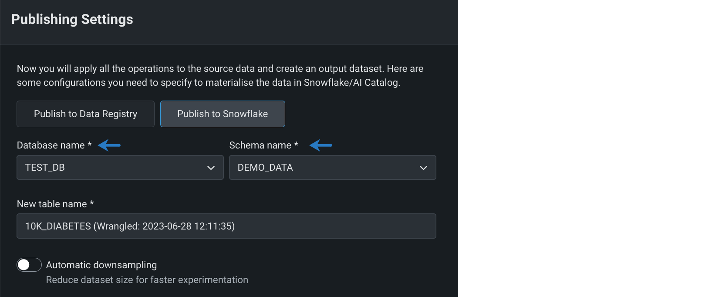Switch to Publish to Data Registry
702x297 pixels.
click(x=85, y=114)
